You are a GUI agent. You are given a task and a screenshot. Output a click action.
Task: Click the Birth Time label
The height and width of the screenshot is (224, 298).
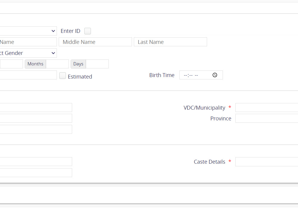[162, 75]
